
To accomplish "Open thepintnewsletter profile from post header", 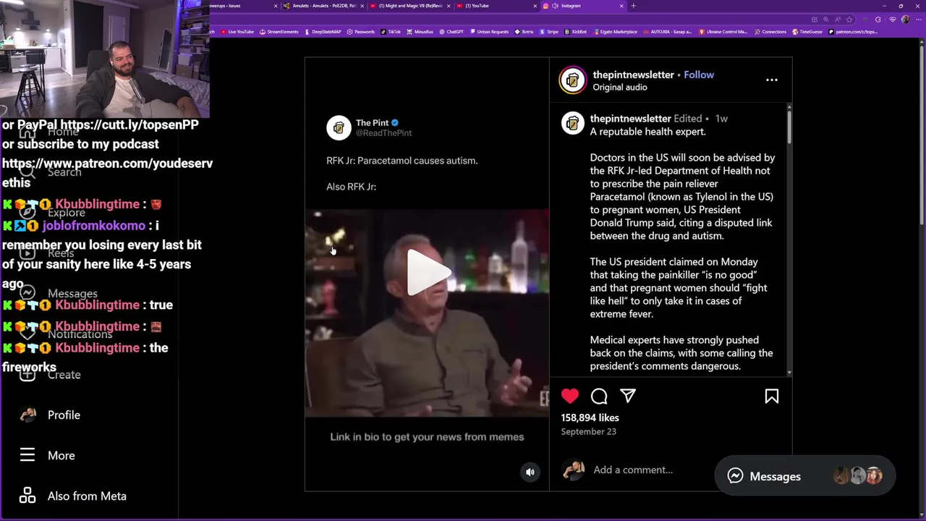I will (x=633, y=75).
